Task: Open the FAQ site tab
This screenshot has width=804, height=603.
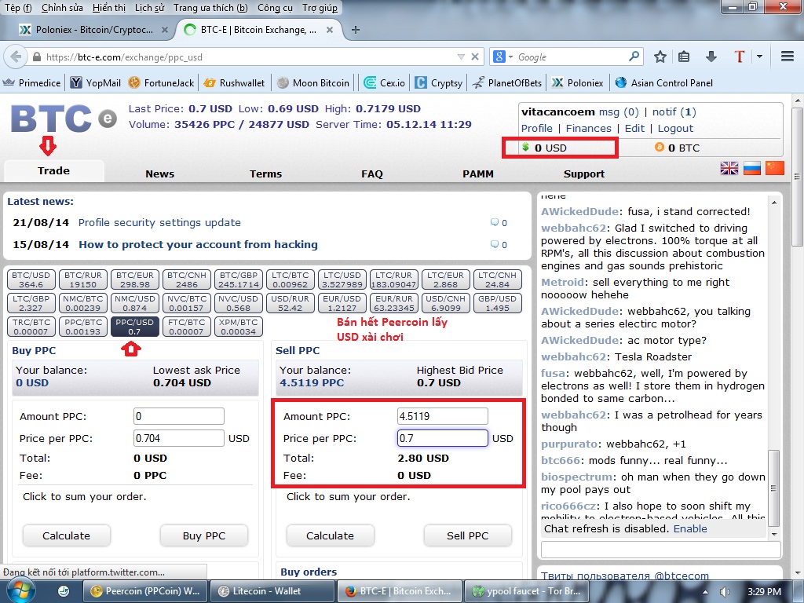Action: tap(371, 174)
